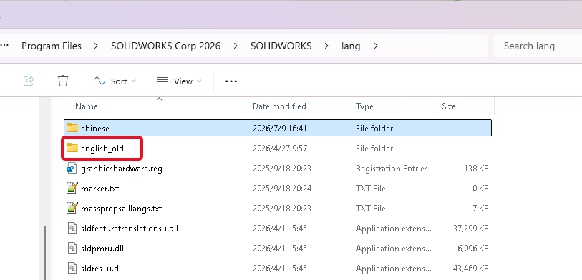This screenshot has width=582, height=280.
Task: Select the masspropsalllangs.txt file icon
Action: 72,208
